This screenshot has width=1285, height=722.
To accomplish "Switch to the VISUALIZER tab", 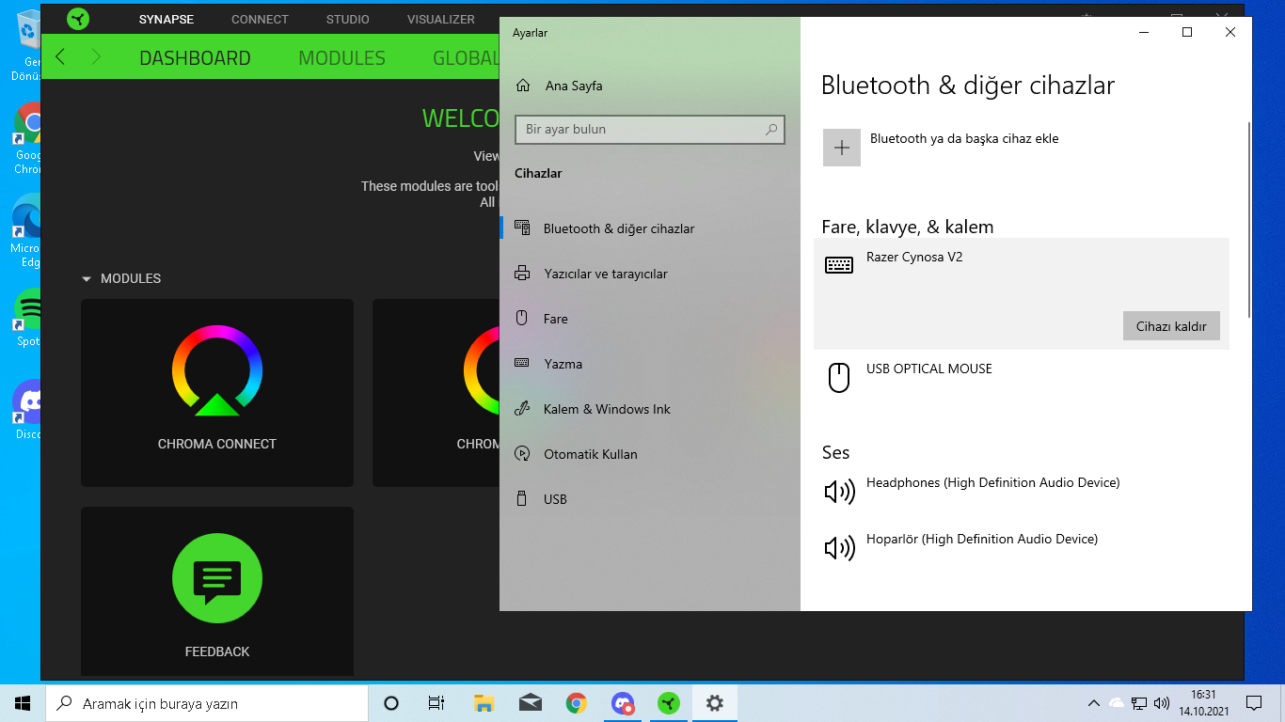I will coord(441,19).
